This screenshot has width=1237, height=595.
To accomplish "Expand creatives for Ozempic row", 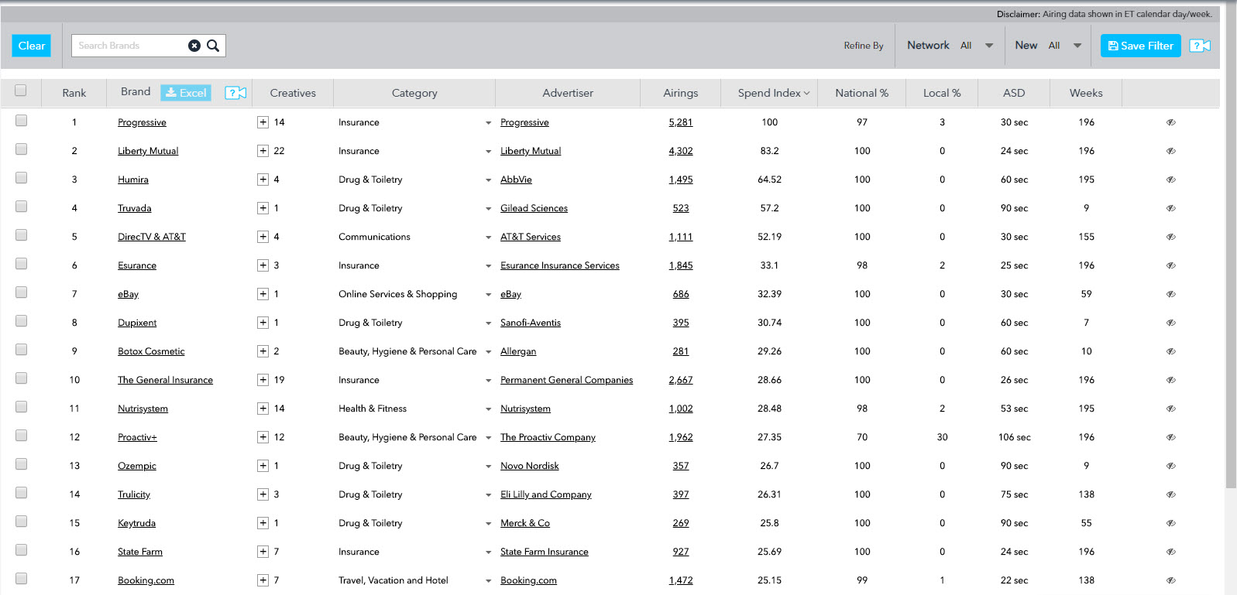I will (x=263, y=466).
